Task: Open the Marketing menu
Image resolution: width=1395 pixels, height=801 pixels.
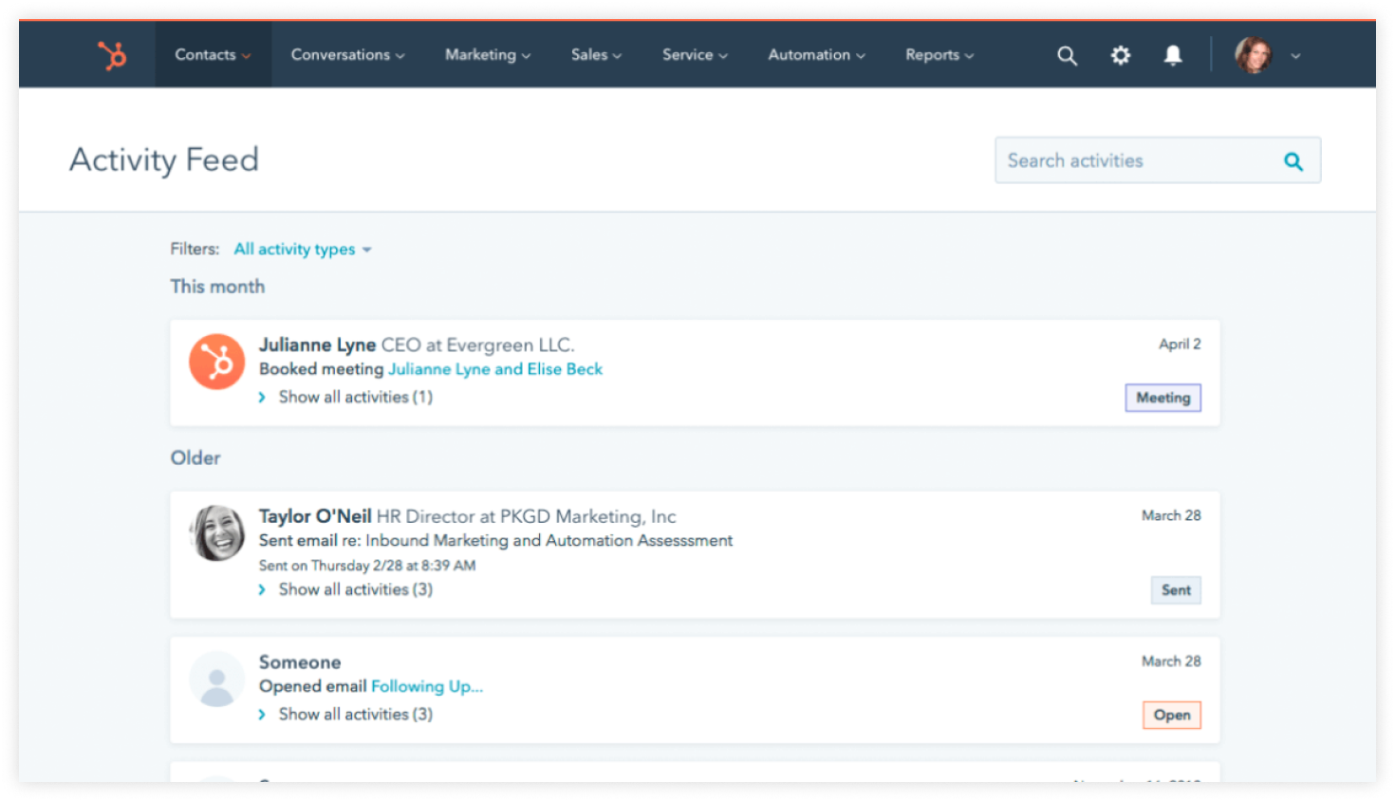Action: (487, 55)
